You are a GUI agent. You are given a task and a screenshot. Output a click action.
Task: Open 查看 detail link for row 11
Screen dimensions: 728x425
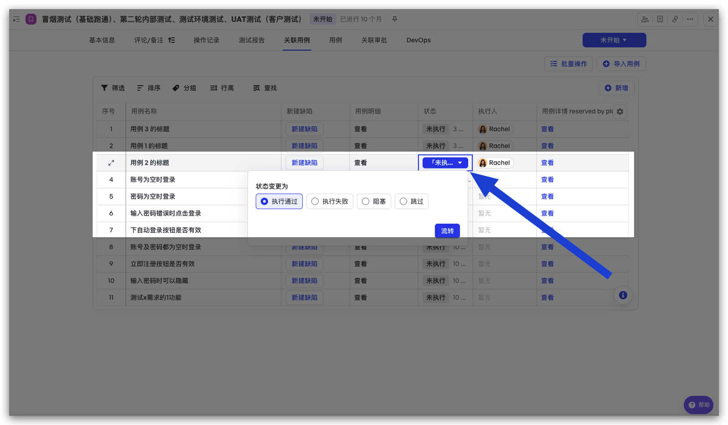[x=547, y=297]
